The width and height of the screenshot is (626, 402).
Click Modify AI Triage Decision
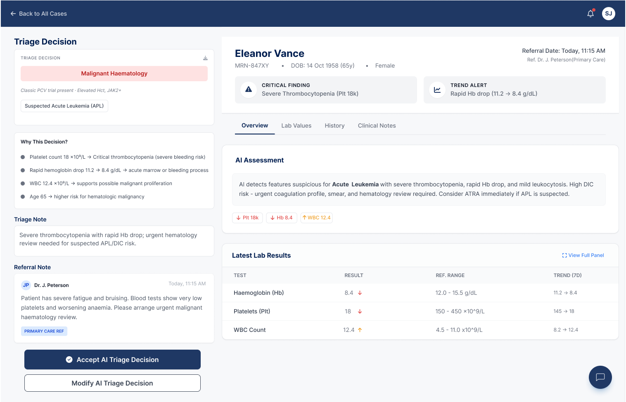click(x=112, y=383)
